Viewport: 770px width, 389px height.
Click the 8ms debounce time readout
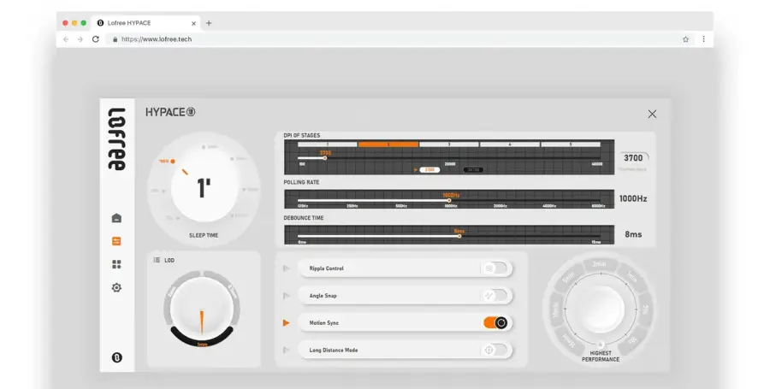(633, 234)
